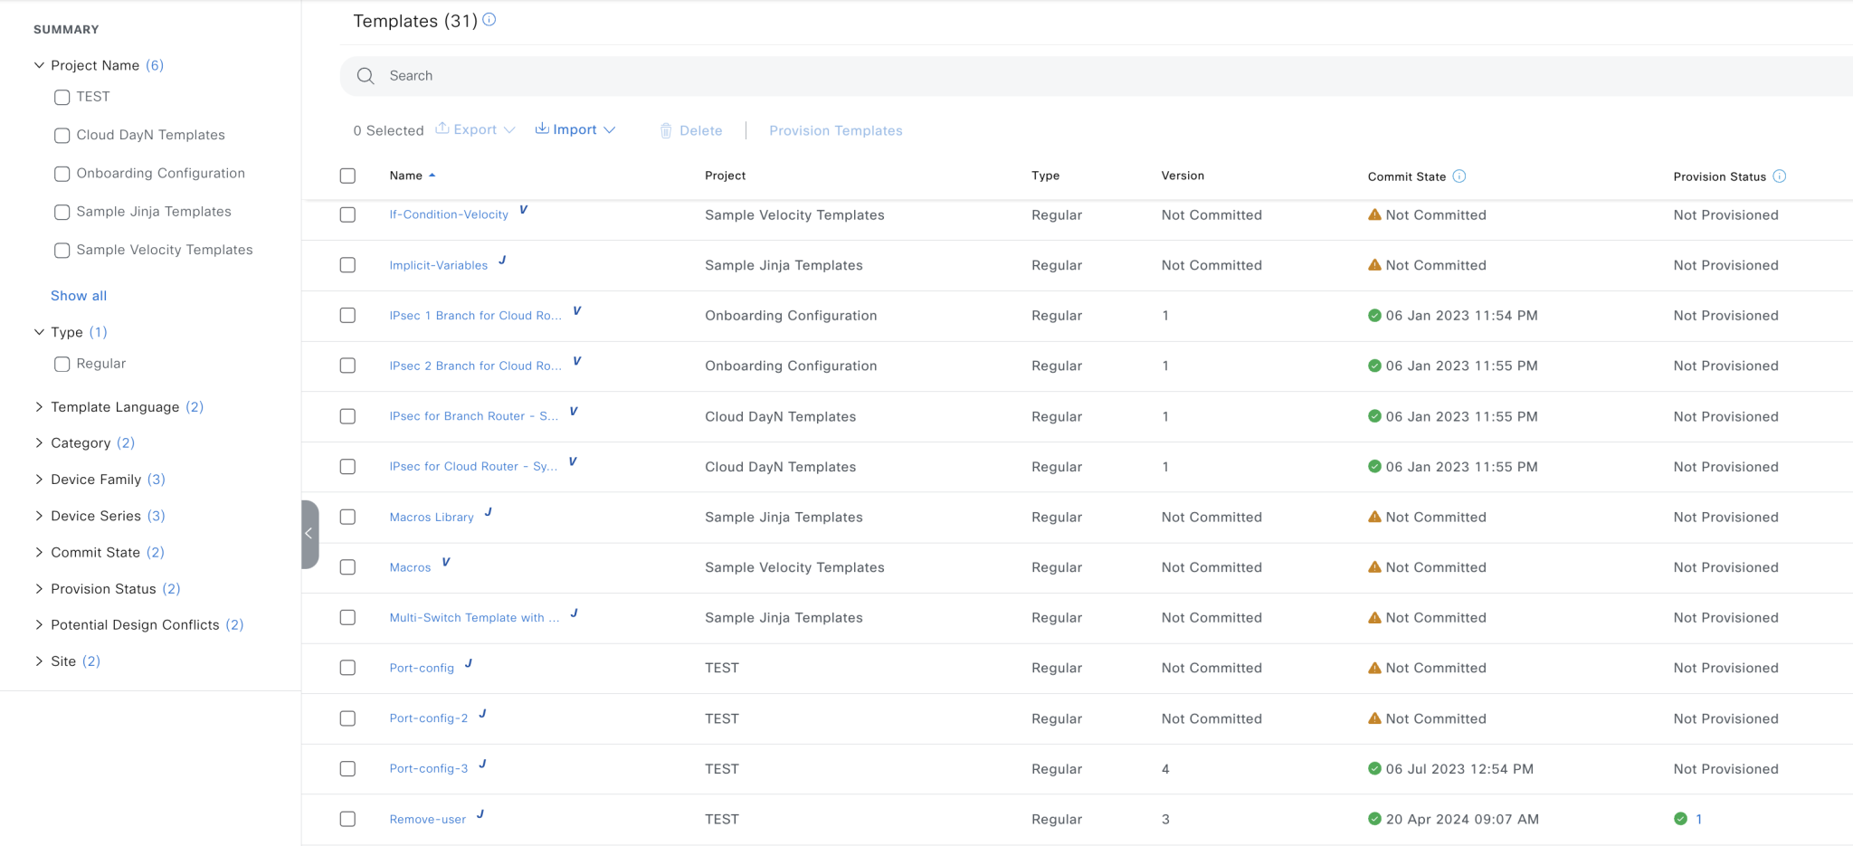This screenshot has width=1853, height=846.
Task: Click the info icon beside Templates (31)
Action: pos(489,20)
